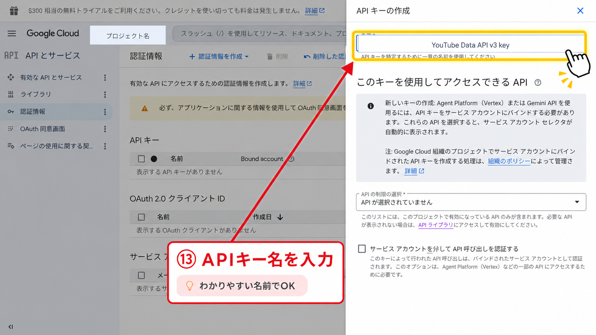Select all API キー rows checkbox
Viewport: 596px width, 335px height.
point(142,159)
